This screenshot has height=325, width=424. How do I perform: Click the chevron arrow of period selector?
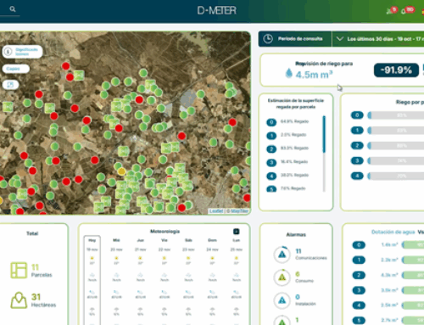pyautogui.click(x=340, y=39)
